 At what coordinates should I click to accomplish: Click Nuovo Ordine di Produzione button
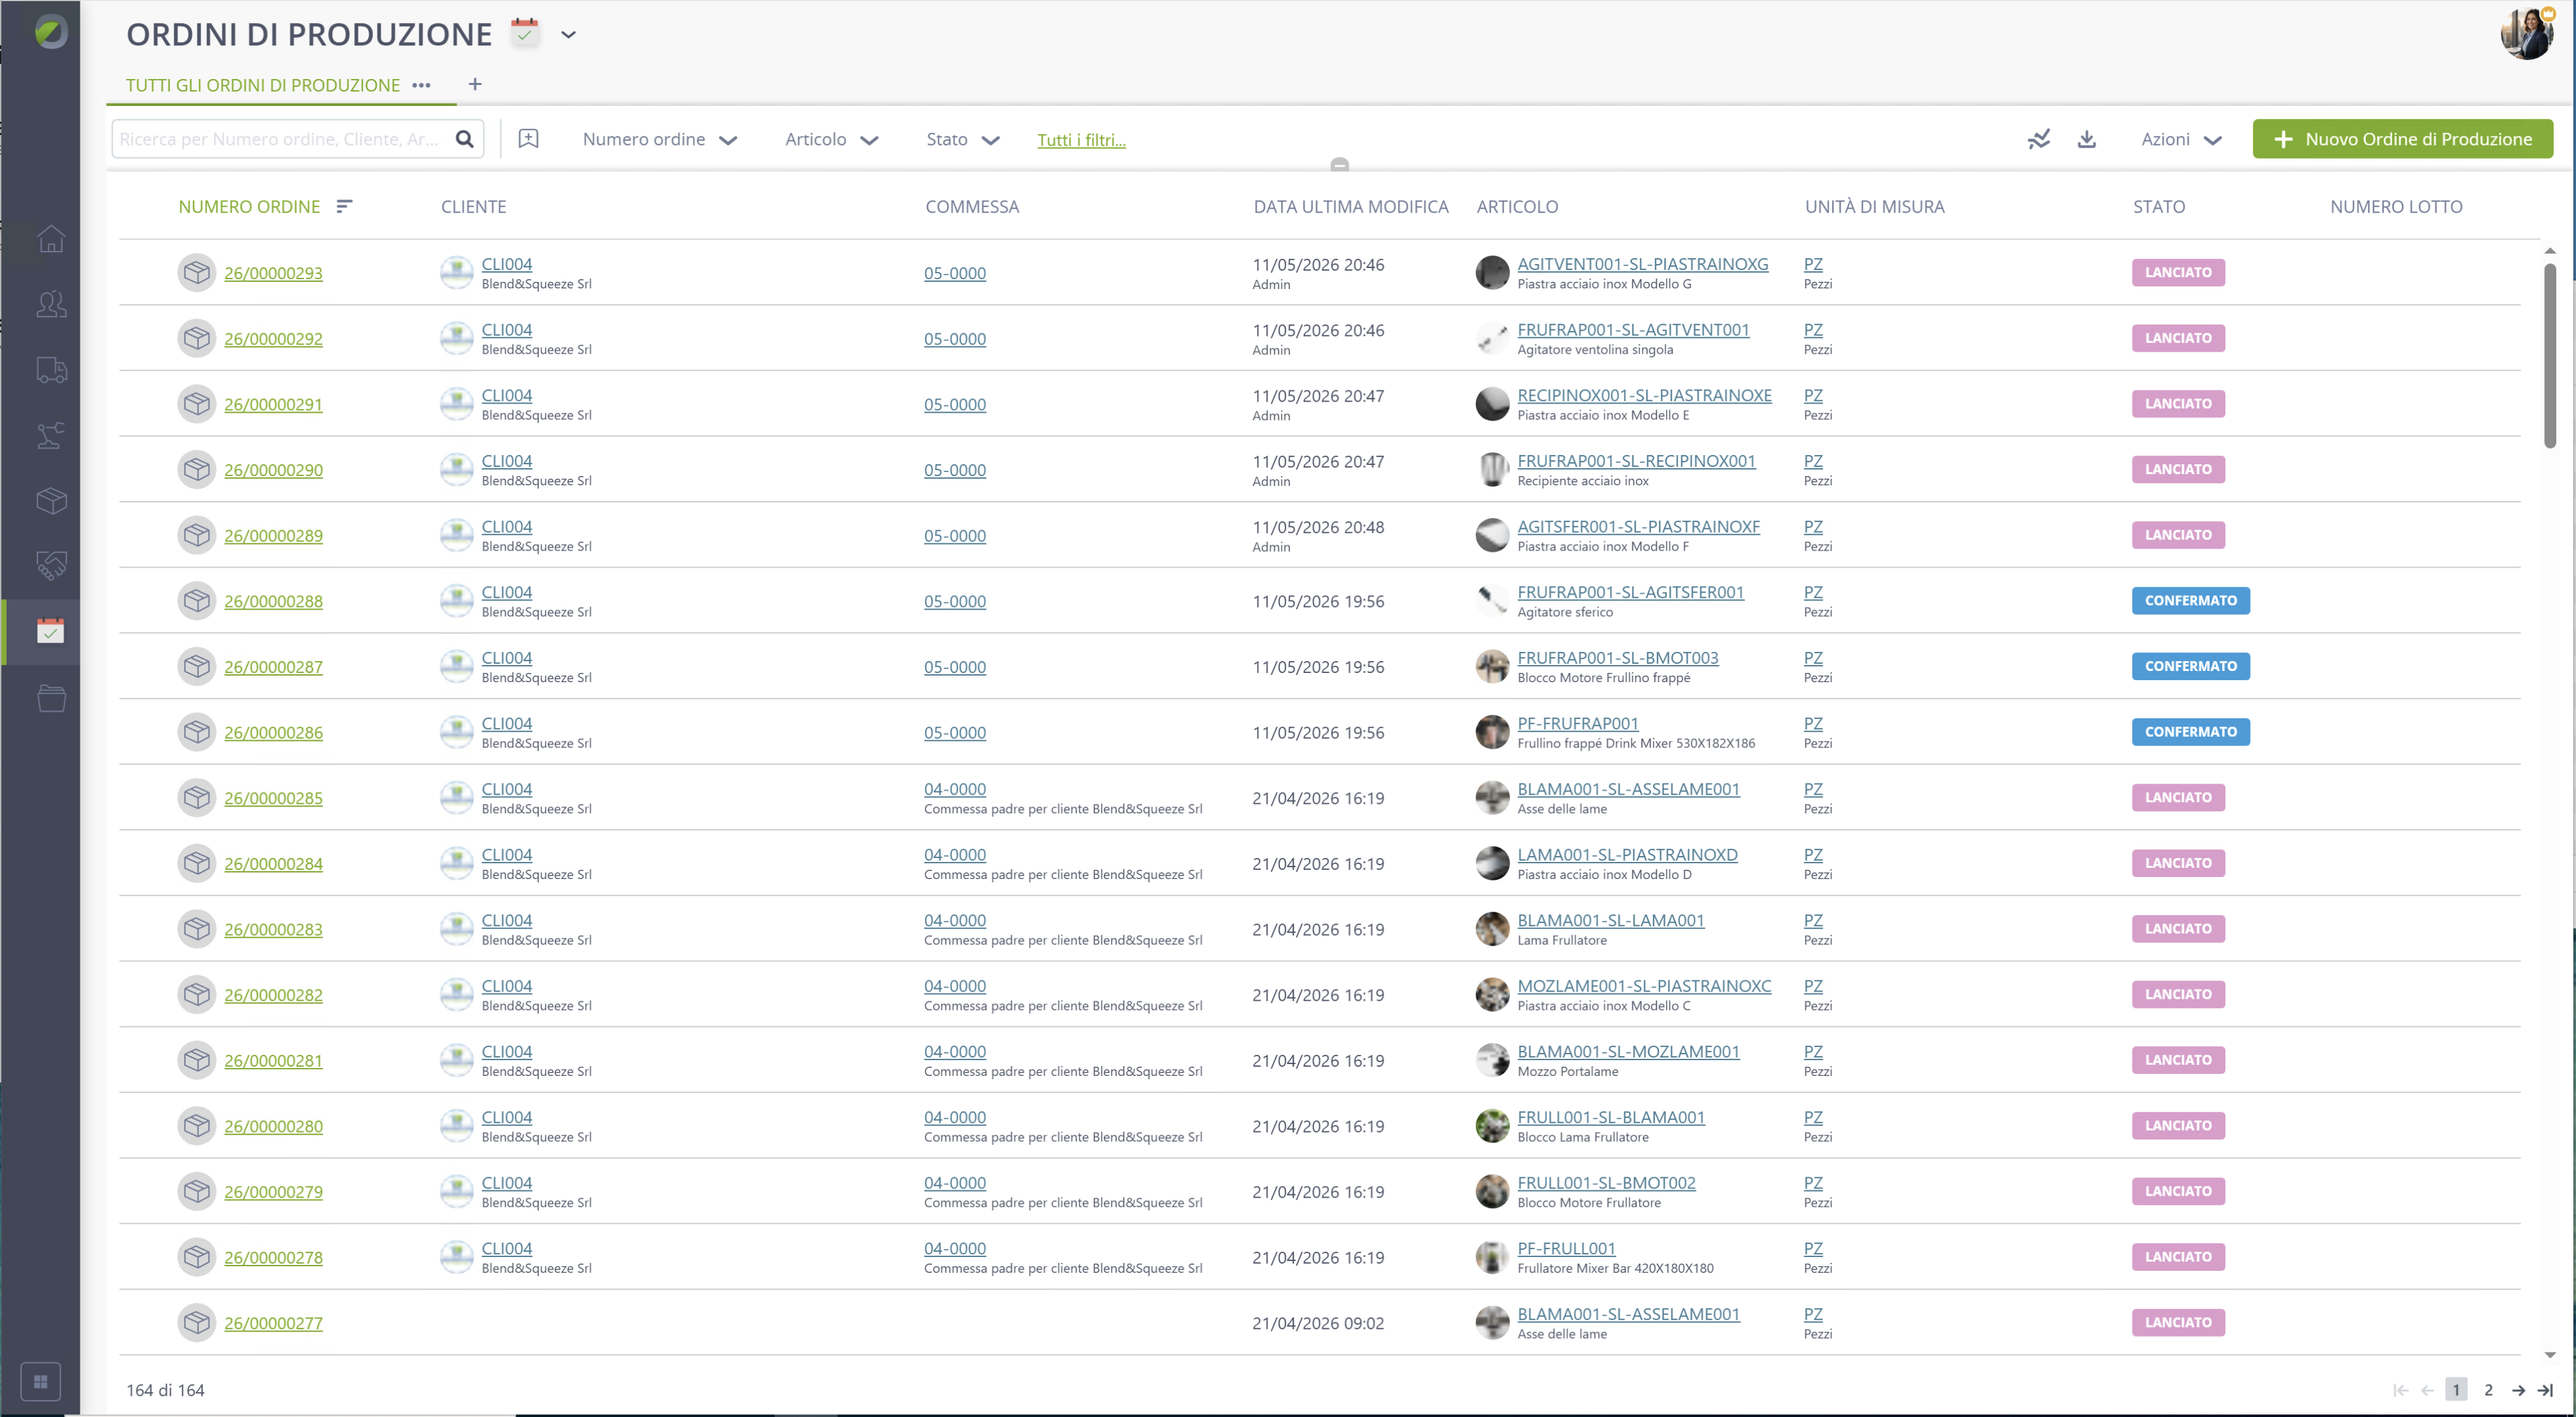tap(2402, 139)
